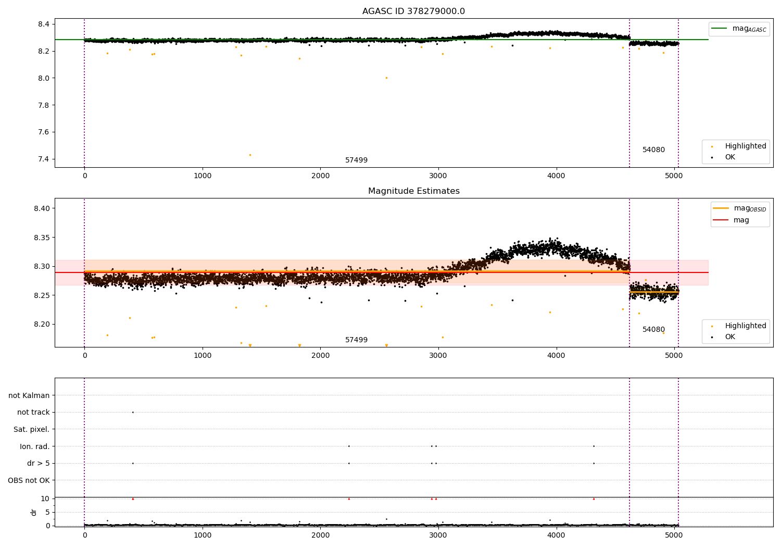This screenshot has width=781, height=547.
Task: Click the '8.30' y-tick in Magnitude Estimates plot
Action: click(x=42, y=266)
